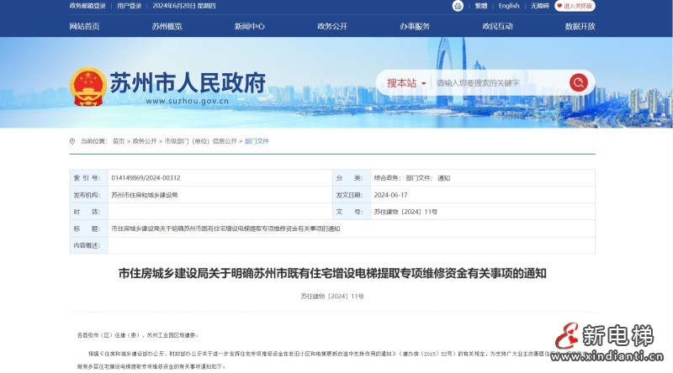This screenshot has height=373, width=673.
Task: Enable 无障碍 accessibility mode
Action: tap(538, 6)
